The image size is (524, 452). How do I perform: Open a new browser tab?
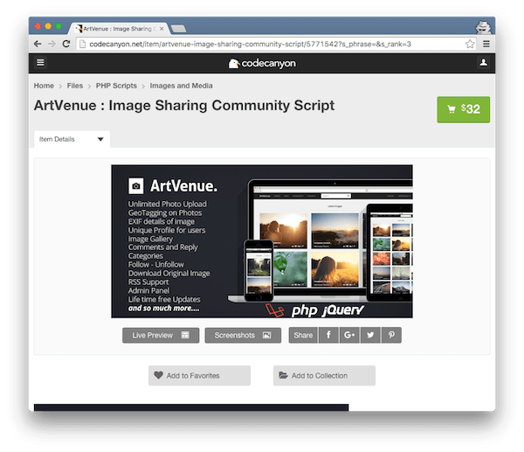coord(178,29)
